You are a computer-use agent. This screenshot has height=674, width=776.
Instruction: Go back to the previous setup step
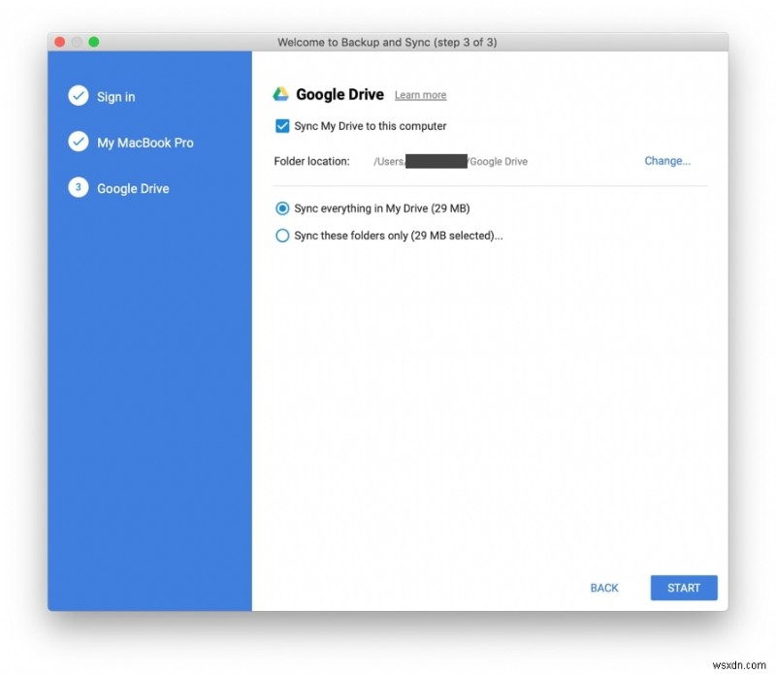603,588
